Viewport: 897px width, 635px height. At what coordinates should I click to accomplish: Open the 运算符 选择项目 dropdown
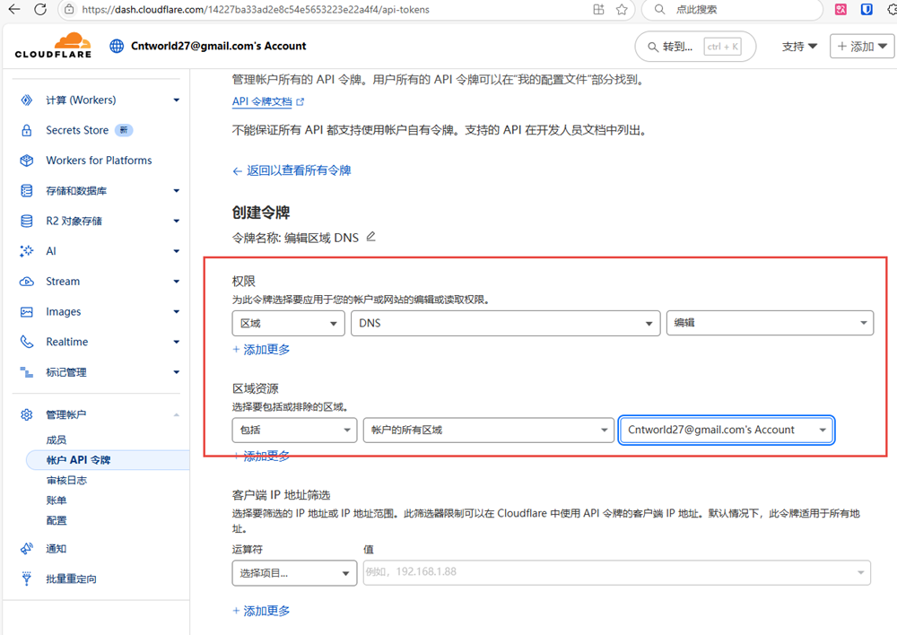294,573
